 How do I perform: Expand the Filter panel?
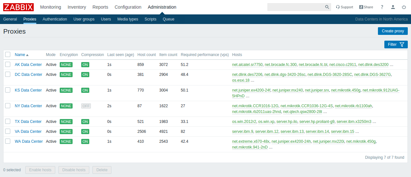click(x=396, y=44)
